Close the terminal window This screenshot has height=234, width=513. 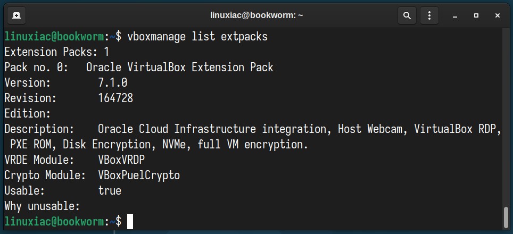497,15
